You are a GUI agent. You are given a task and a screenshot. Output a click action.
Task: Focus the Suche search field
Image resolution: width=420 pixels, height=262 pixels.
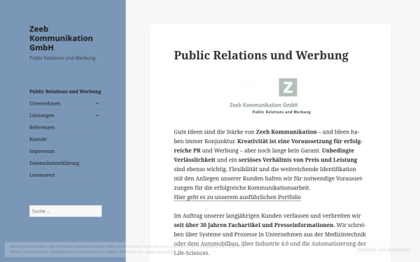[x=66, y=211]
